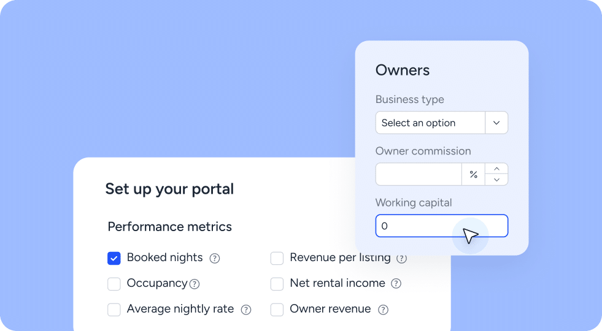Increase Owner commission with up arrow
The image size is (602, 331).
click(x=496, y=169)
